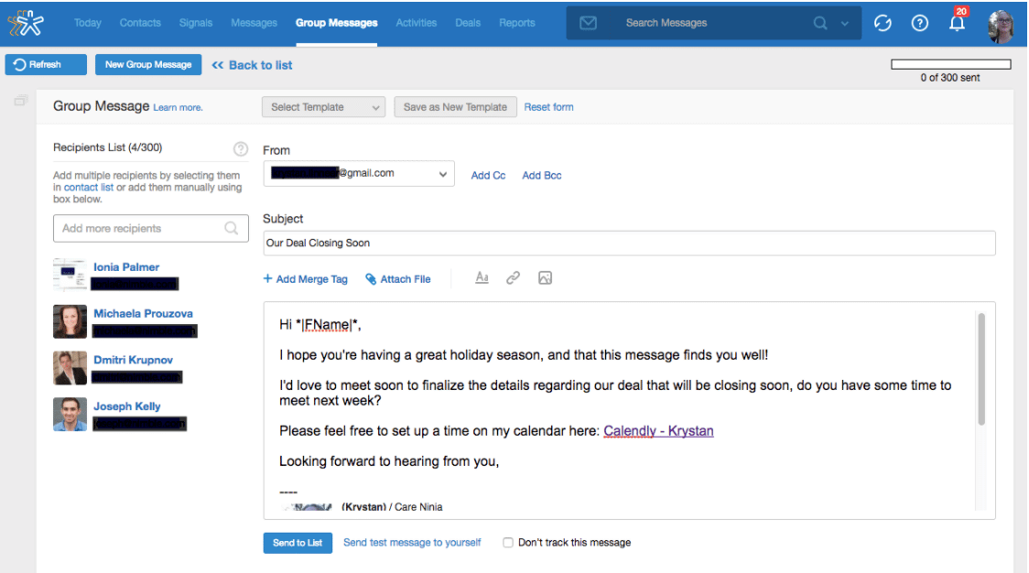Click the Add more recipients field
Viewport: 1029px width, 573px height.
tap(141, 229)
